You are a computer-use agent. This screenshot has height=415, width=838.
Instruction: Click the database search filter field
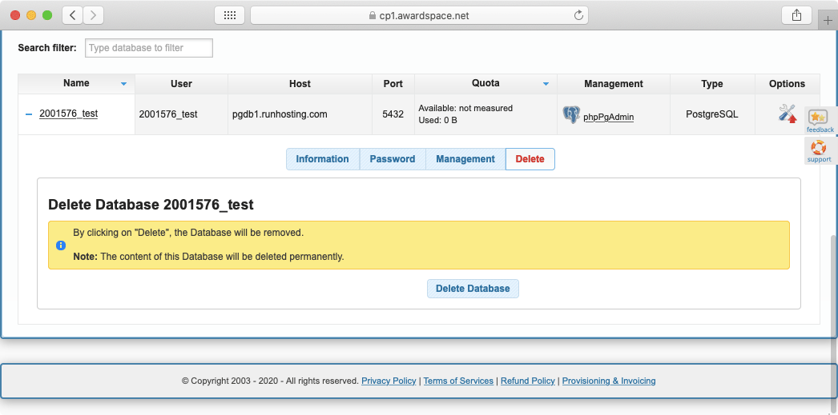point(148,48)
